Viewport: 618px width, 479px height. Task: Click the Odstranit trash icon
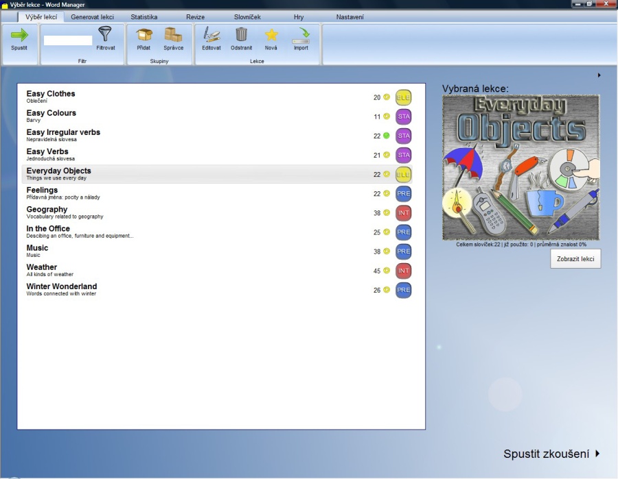tap(241, 36)
